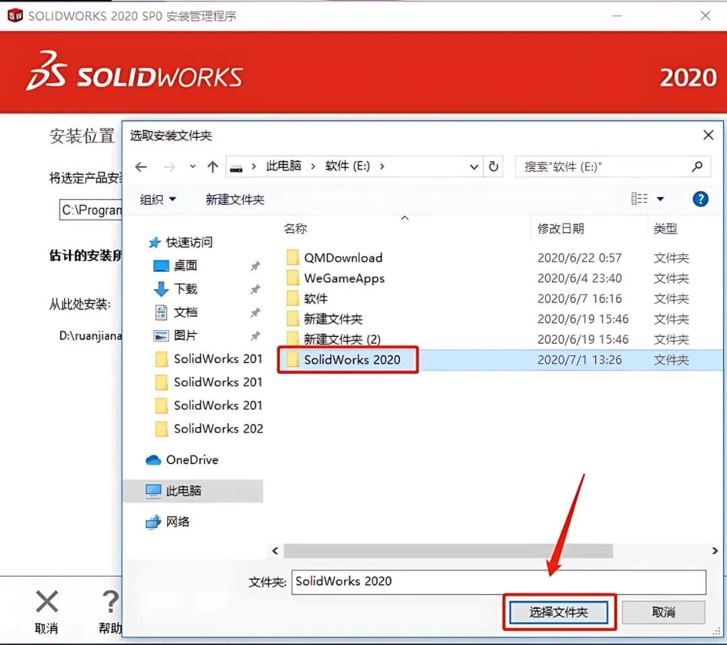The height and width of the screenshot is (645, 727).
Task: Click the search magnifier icon
Action: tap(697, 166)
